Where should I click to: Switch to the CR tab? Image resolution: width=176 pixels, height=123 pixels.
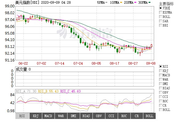coord(137,116)
